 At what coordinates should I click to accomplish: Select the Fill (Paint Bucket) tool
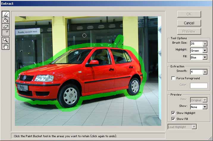(x=6, y=20)
